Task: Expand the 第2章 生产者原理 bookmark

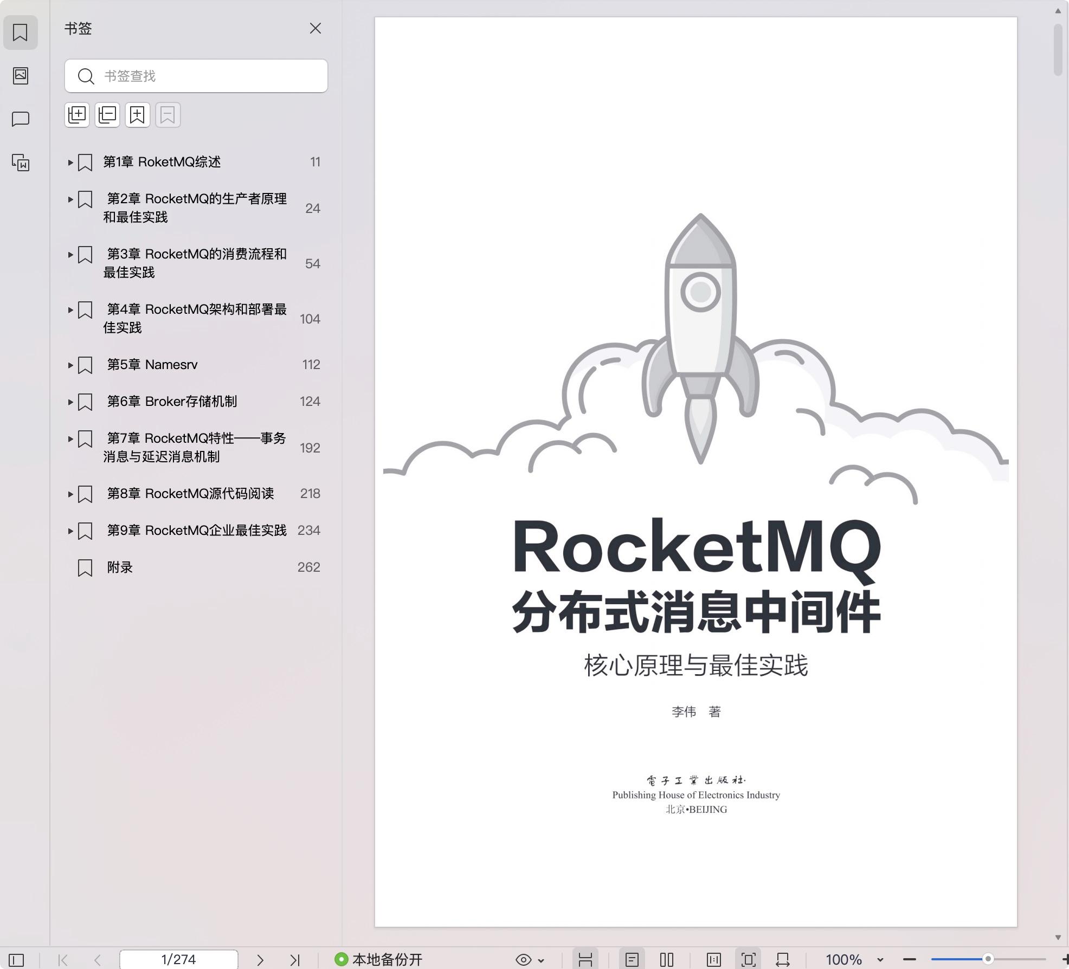Action: tap(70, 199)
